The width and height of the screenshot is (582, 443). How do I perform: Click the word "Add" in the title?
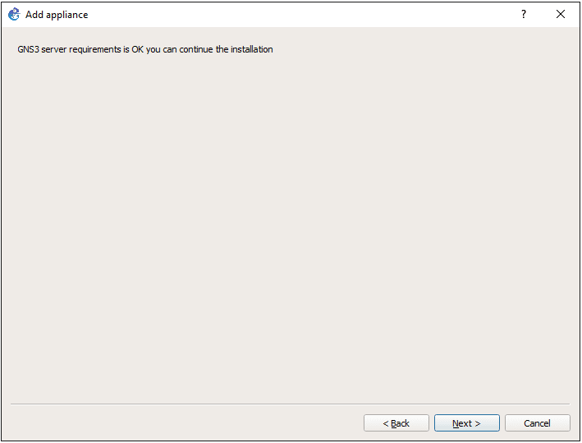click(x=34, y=15)
